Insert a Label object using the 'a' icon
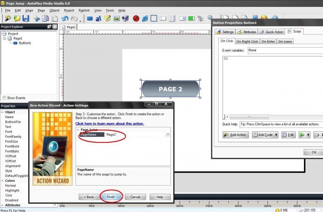This screenshot has width=323, height=212. point(98,19)
